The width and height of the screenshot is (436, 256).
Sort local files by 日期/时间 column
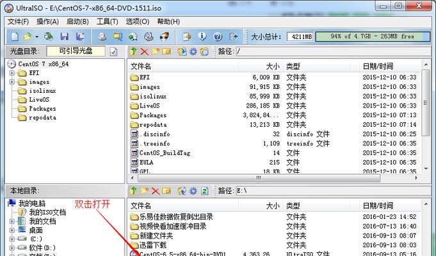point(389,205)
